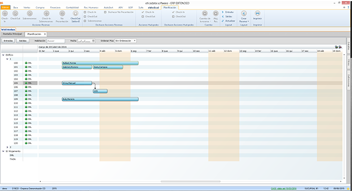
Task: Open Cuentas de la reserva icon
Action: [204, 13]
